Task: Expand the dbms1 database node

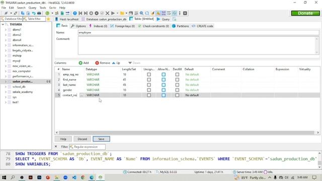Action: [6, 30]
